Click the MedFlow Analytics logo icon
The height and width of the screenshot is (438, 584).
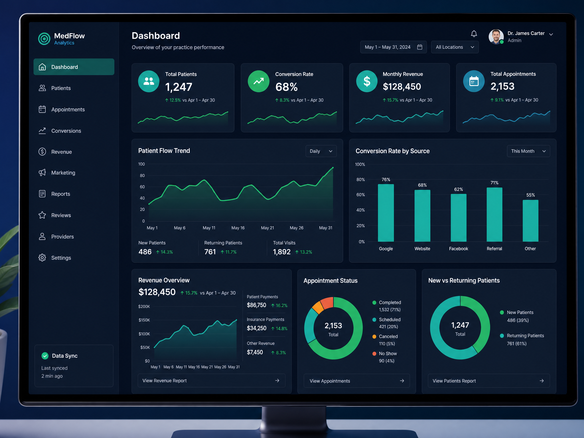pyautogui.click(x=44, y=39)
